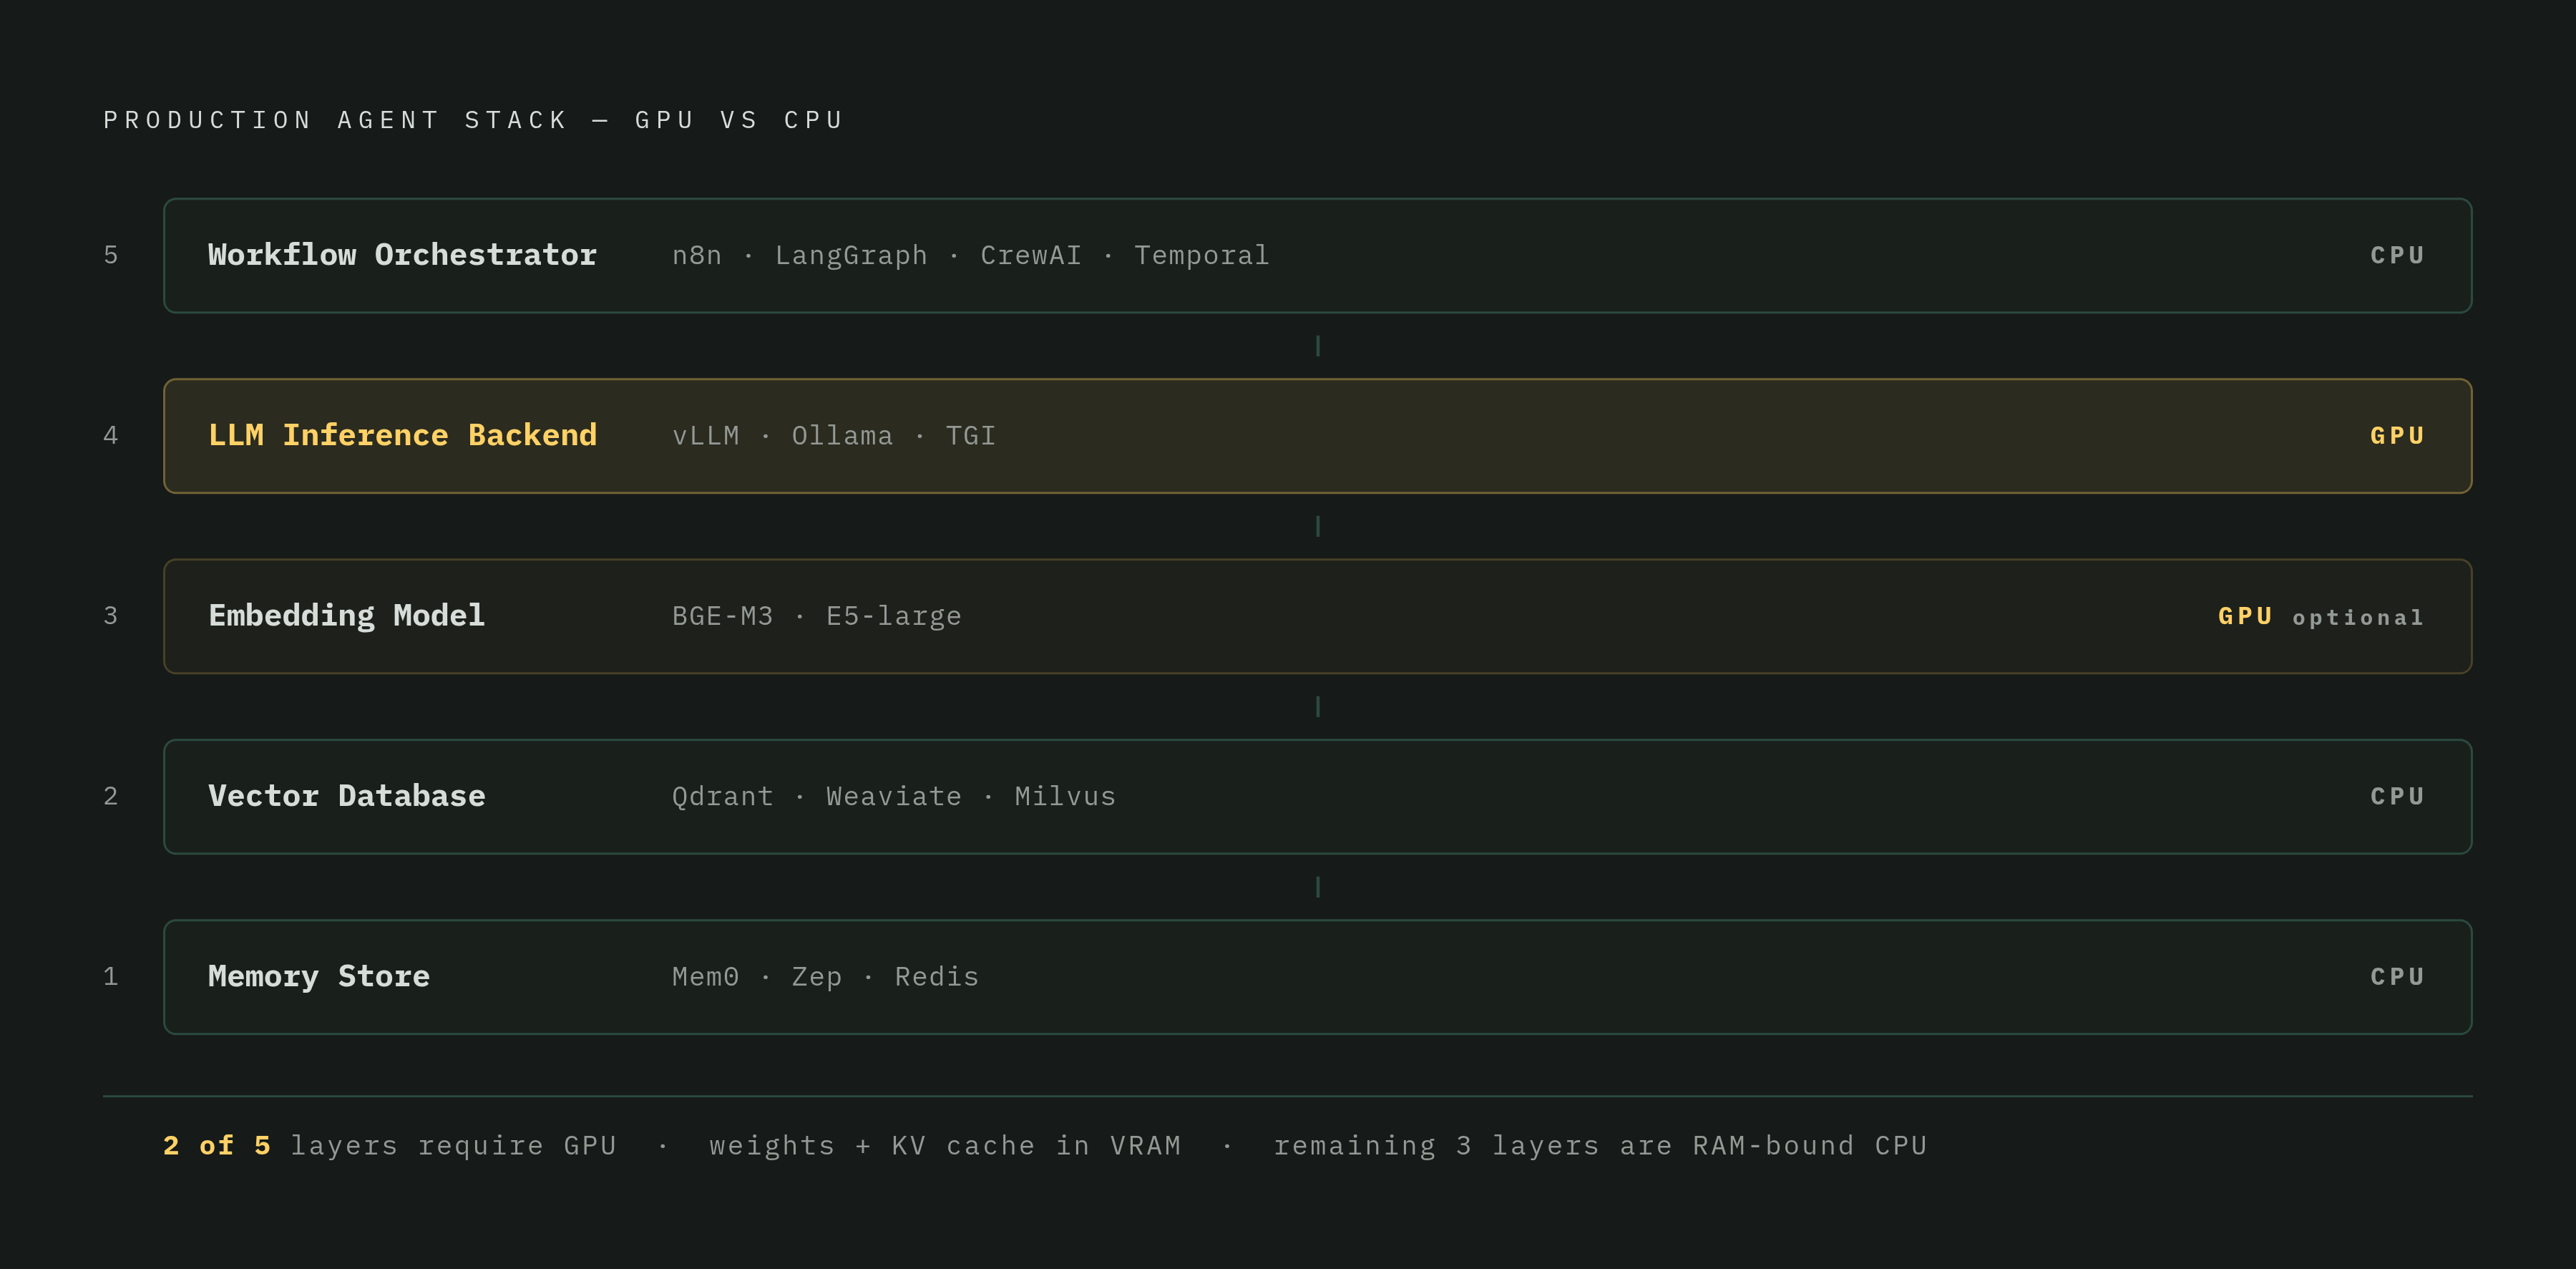Click the "CrewAI" tool name
This screenshot has height=1269, width=2576.
[1031, 256]
